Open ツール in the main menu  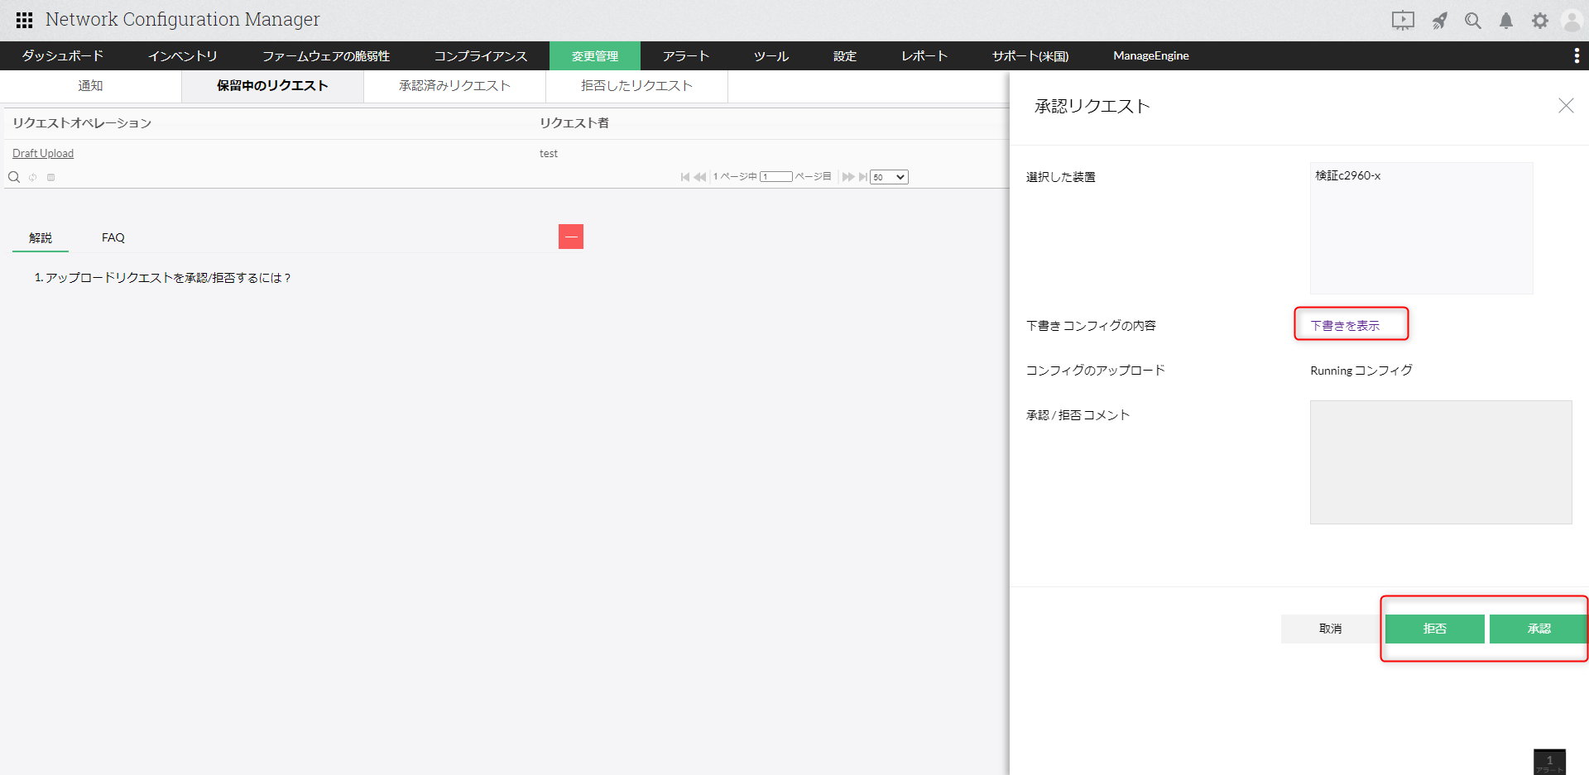pyautogui.click(x=771, y=55)
